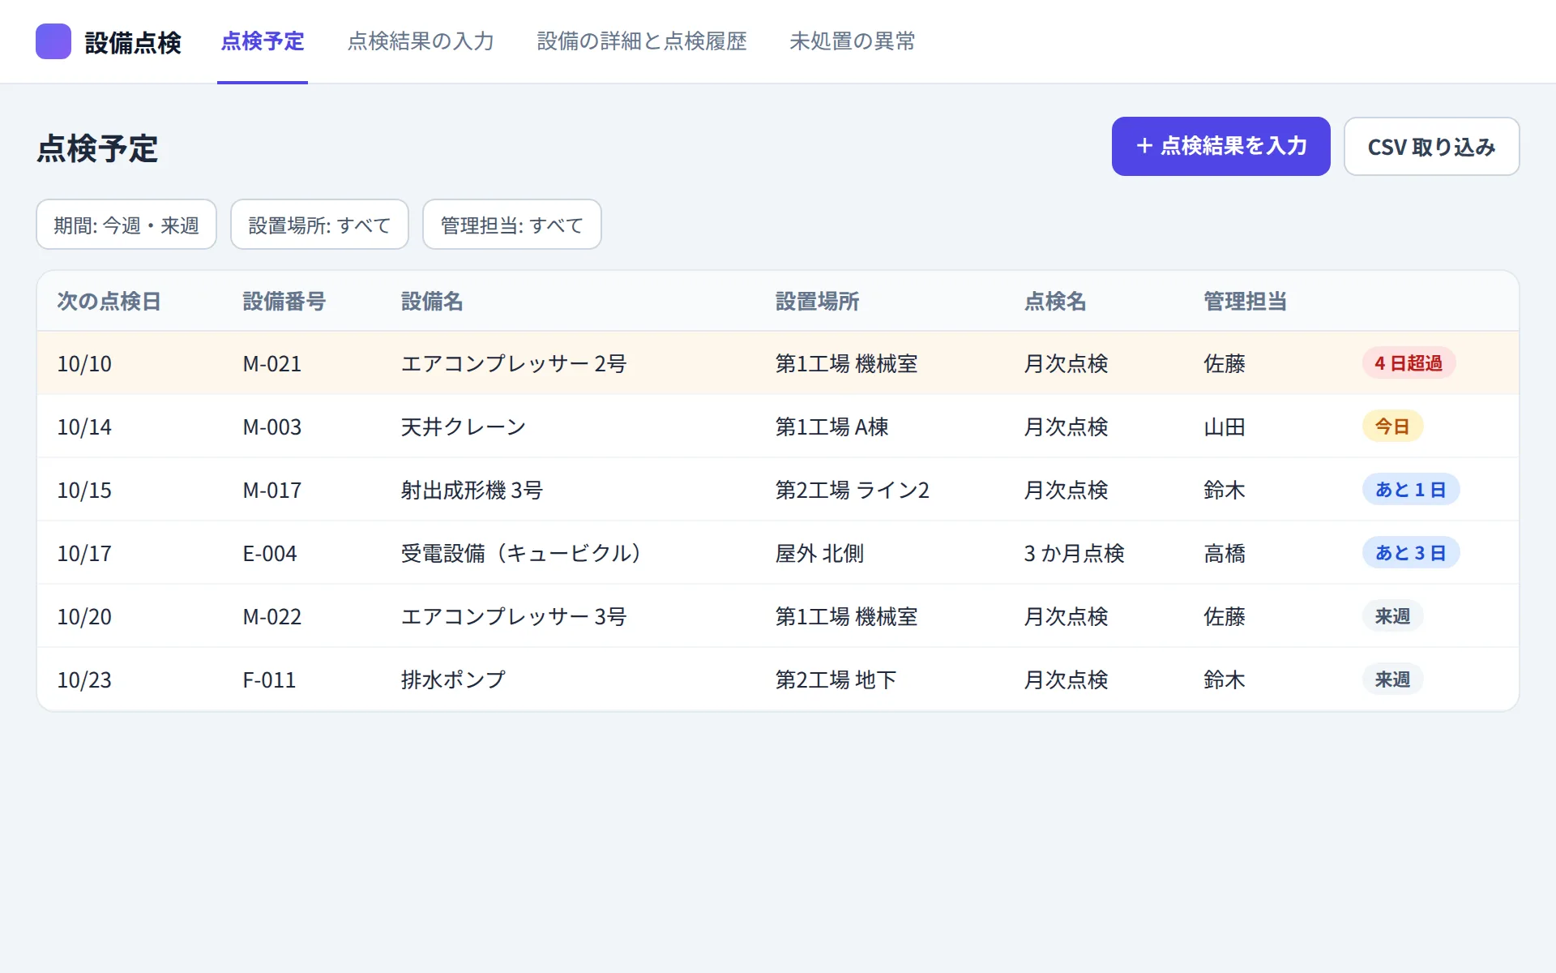Open the 点検予定 tab
This screenshot has height=973, width=1556.
click(263, 41)
